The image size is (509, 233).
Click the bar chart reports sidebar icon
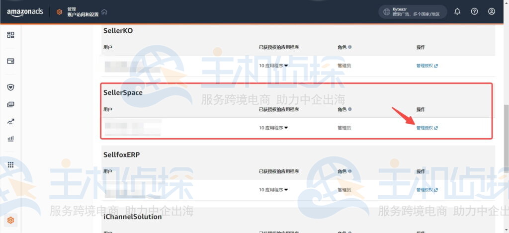[x=10, y=139]
